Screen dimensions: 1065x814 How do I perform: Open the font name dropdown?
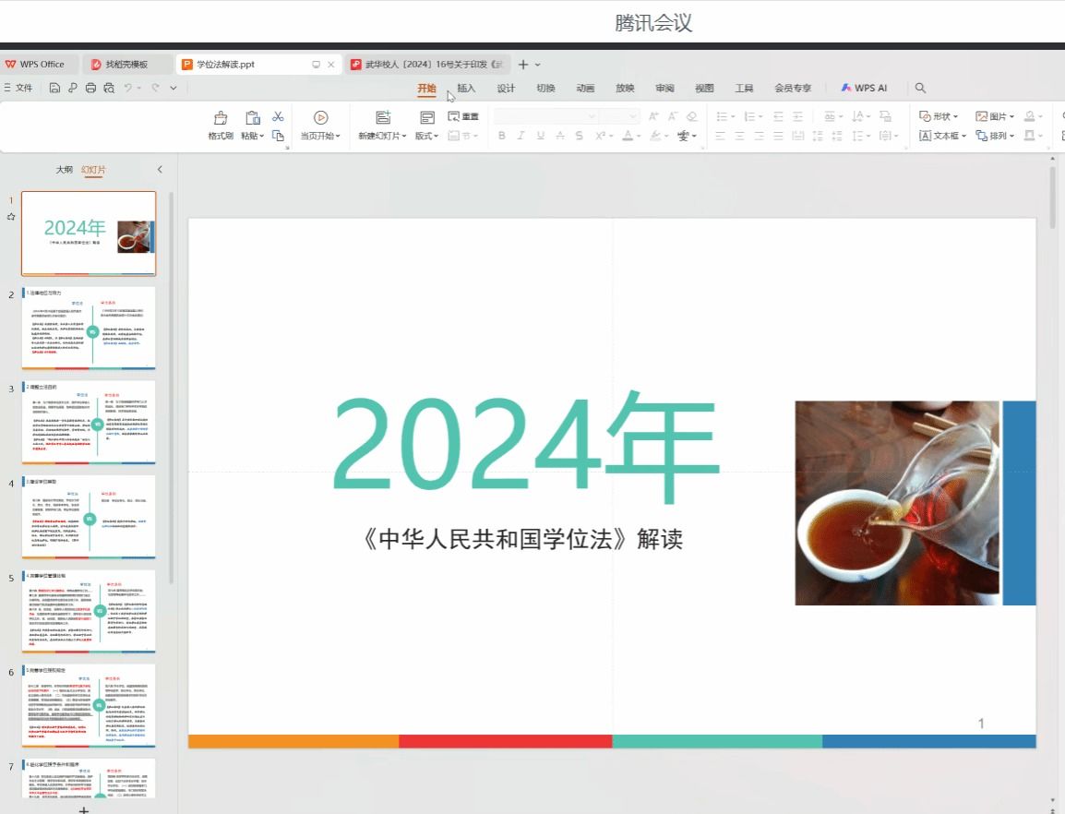[x=592, y=116]
